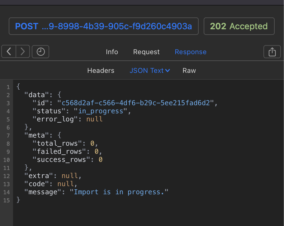Switch to the Info tab
284x226 pixels.
tap(112, 52)
